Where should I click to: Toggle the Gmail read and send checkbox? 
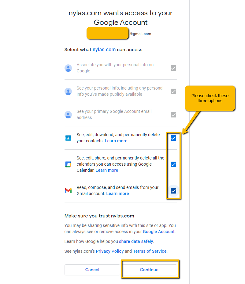[x=173, y=191]
